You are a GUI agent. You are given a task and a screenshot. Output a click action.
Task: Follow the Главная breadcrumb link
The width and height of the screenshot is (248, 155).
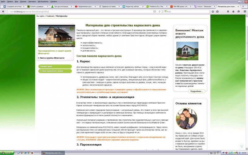[50, 16]
